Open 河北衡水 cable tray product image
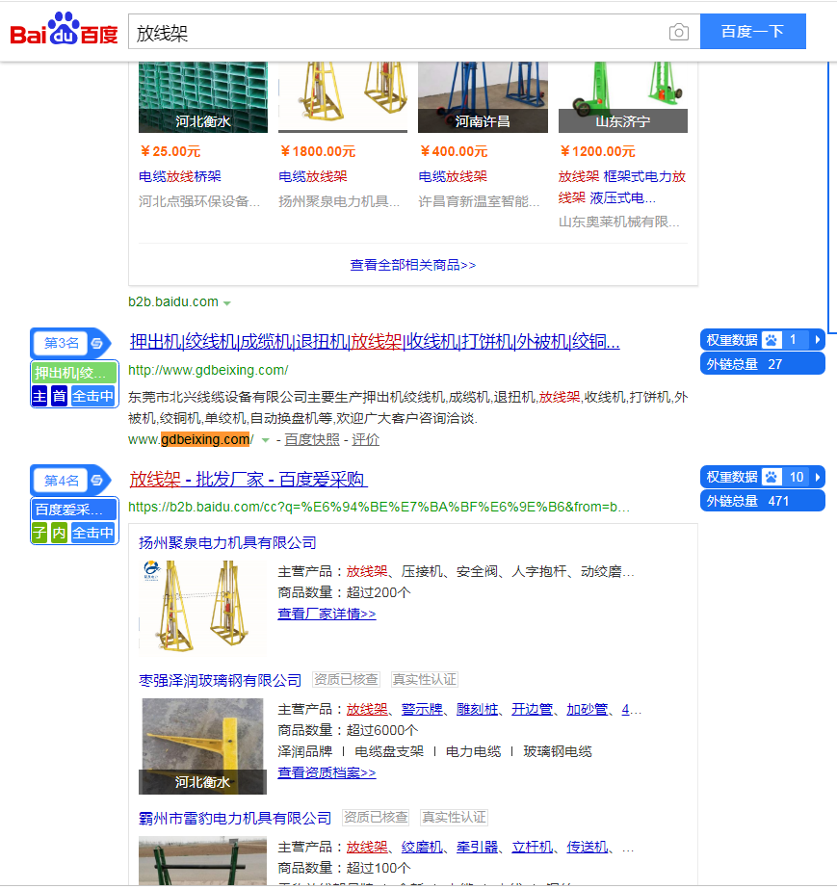This screenshot has height=889, width=837. click(203, 97)
